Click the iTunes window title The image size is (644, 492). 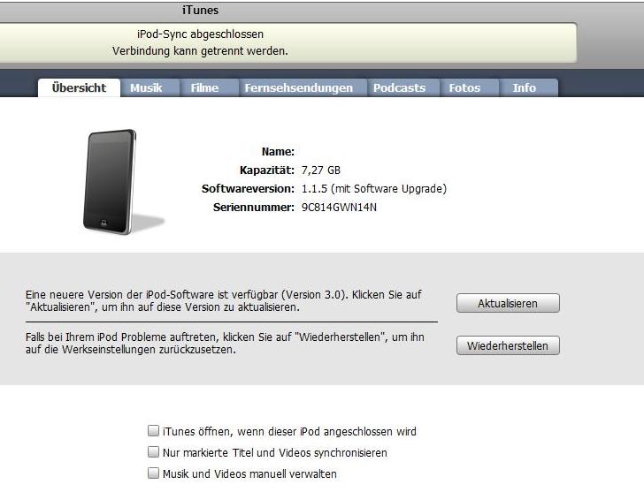click(201, 10)
